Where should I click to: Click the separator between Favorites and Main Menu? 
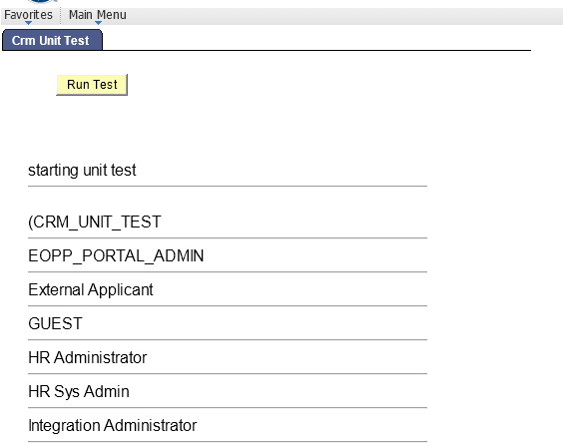coord(60,16)
